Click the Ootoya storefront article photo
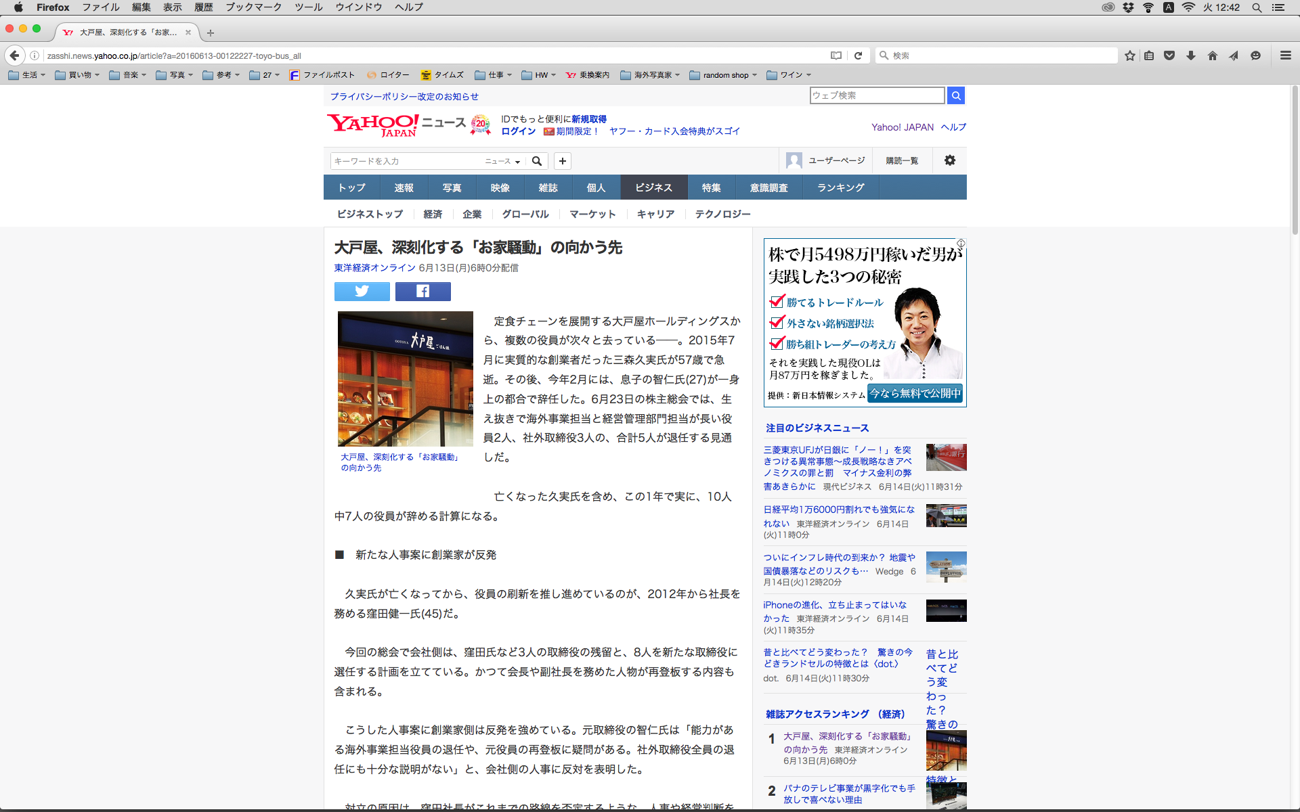The width and height of the screenshot is (1300, 812). pyautogui.click(x=405, y=378)
